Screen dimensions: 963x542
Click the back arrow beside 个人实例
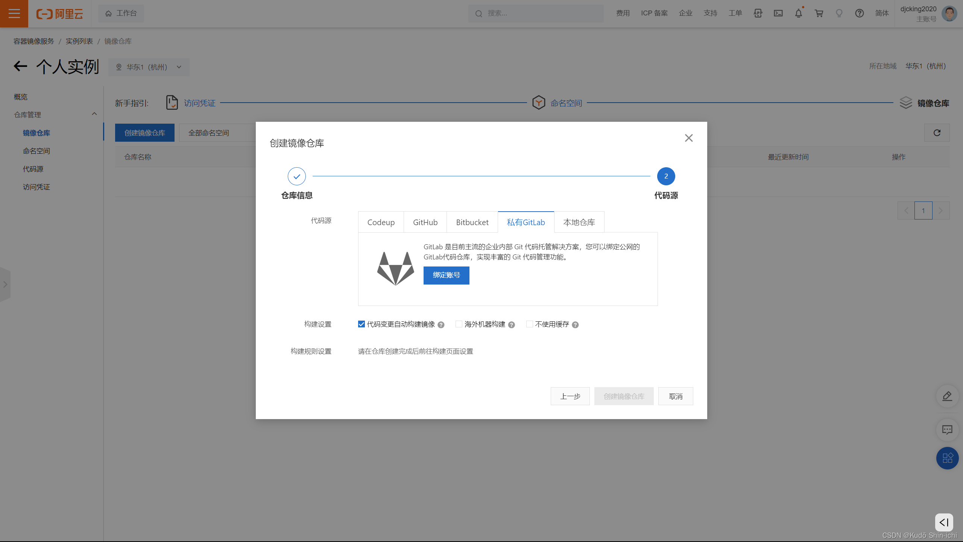click(20, 67)
